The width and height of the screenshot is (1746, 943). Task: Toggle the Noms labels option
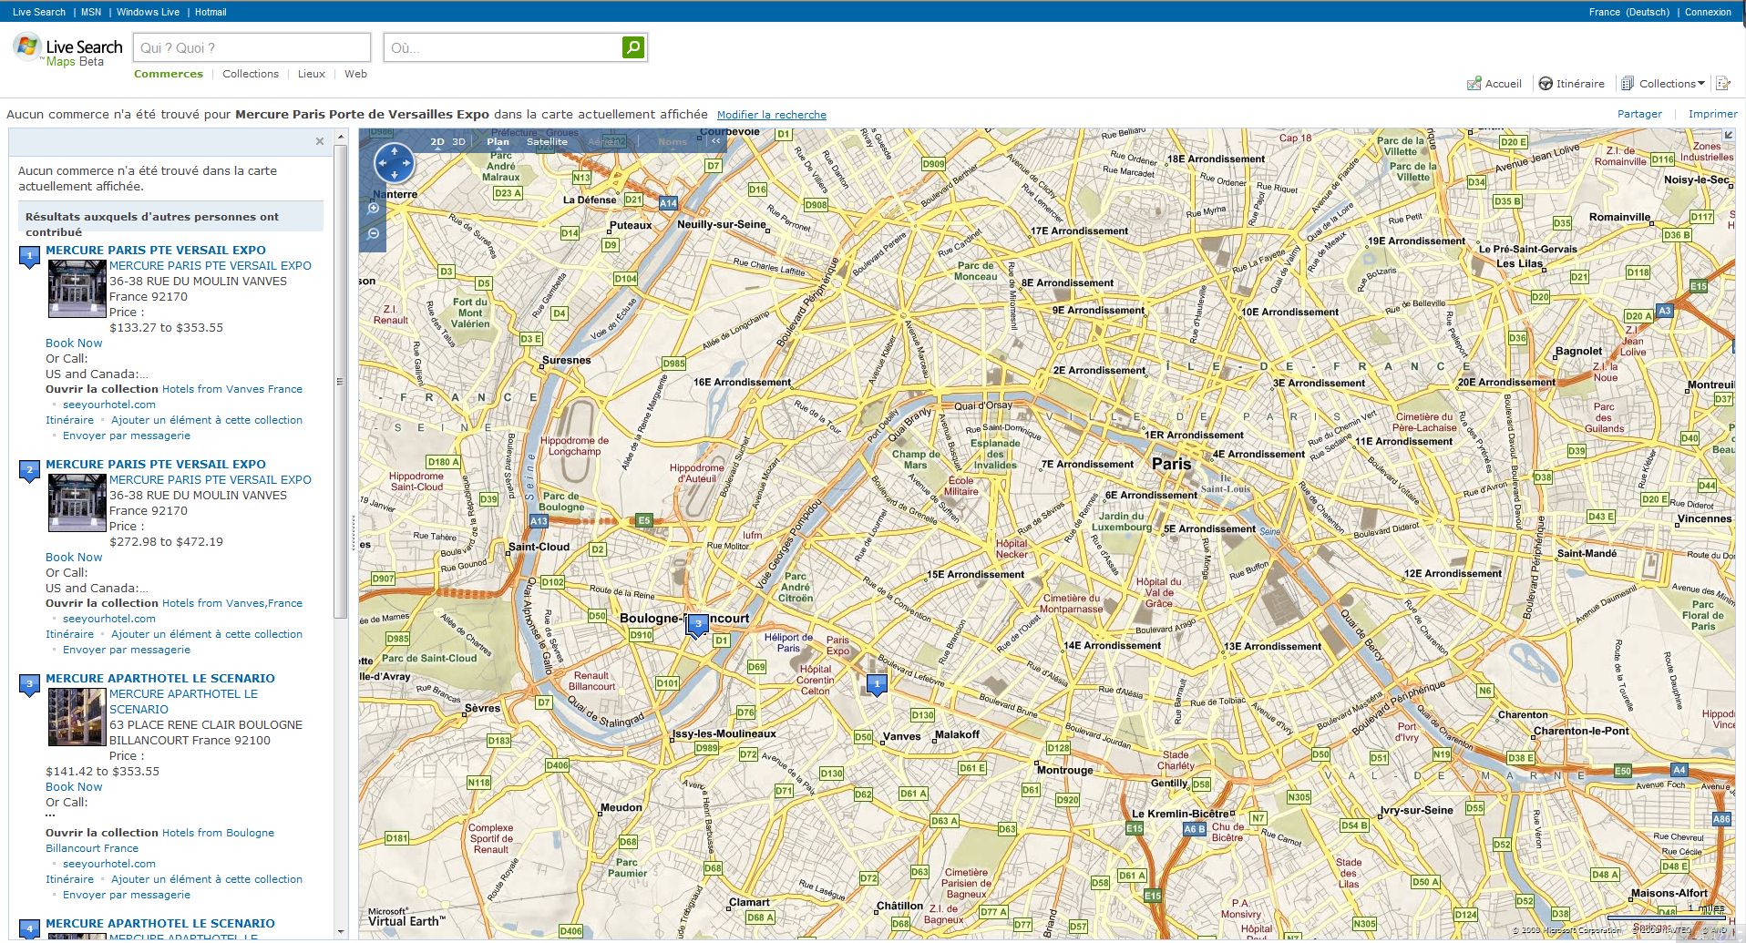coord(673,141)
